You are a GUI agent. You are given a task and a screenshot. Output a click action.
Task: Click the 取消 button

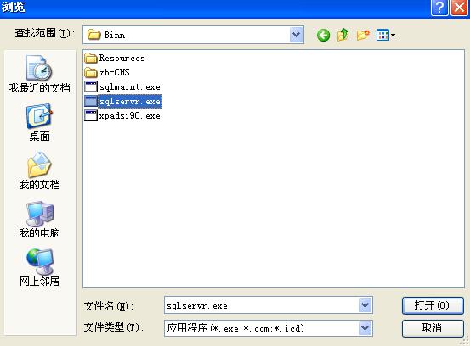point(433,328)
